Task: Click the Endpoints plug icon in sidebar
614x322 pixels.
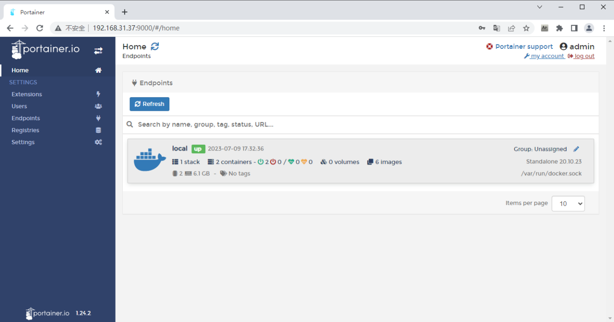Action: pyautogui.click(x=98, y=118)
